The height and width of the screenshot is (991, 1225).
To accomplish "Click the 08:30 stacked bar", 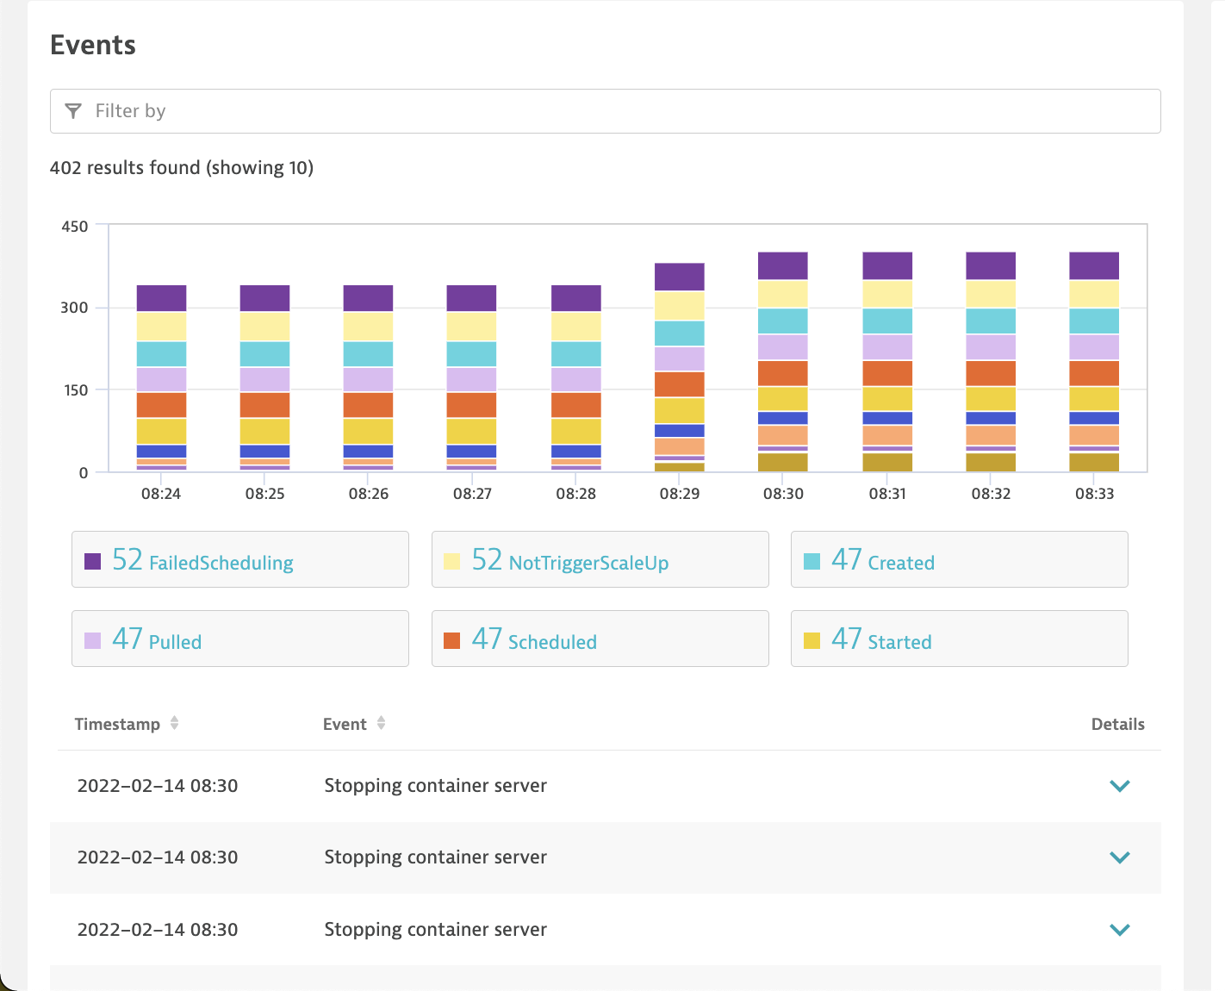I will 782,362.
